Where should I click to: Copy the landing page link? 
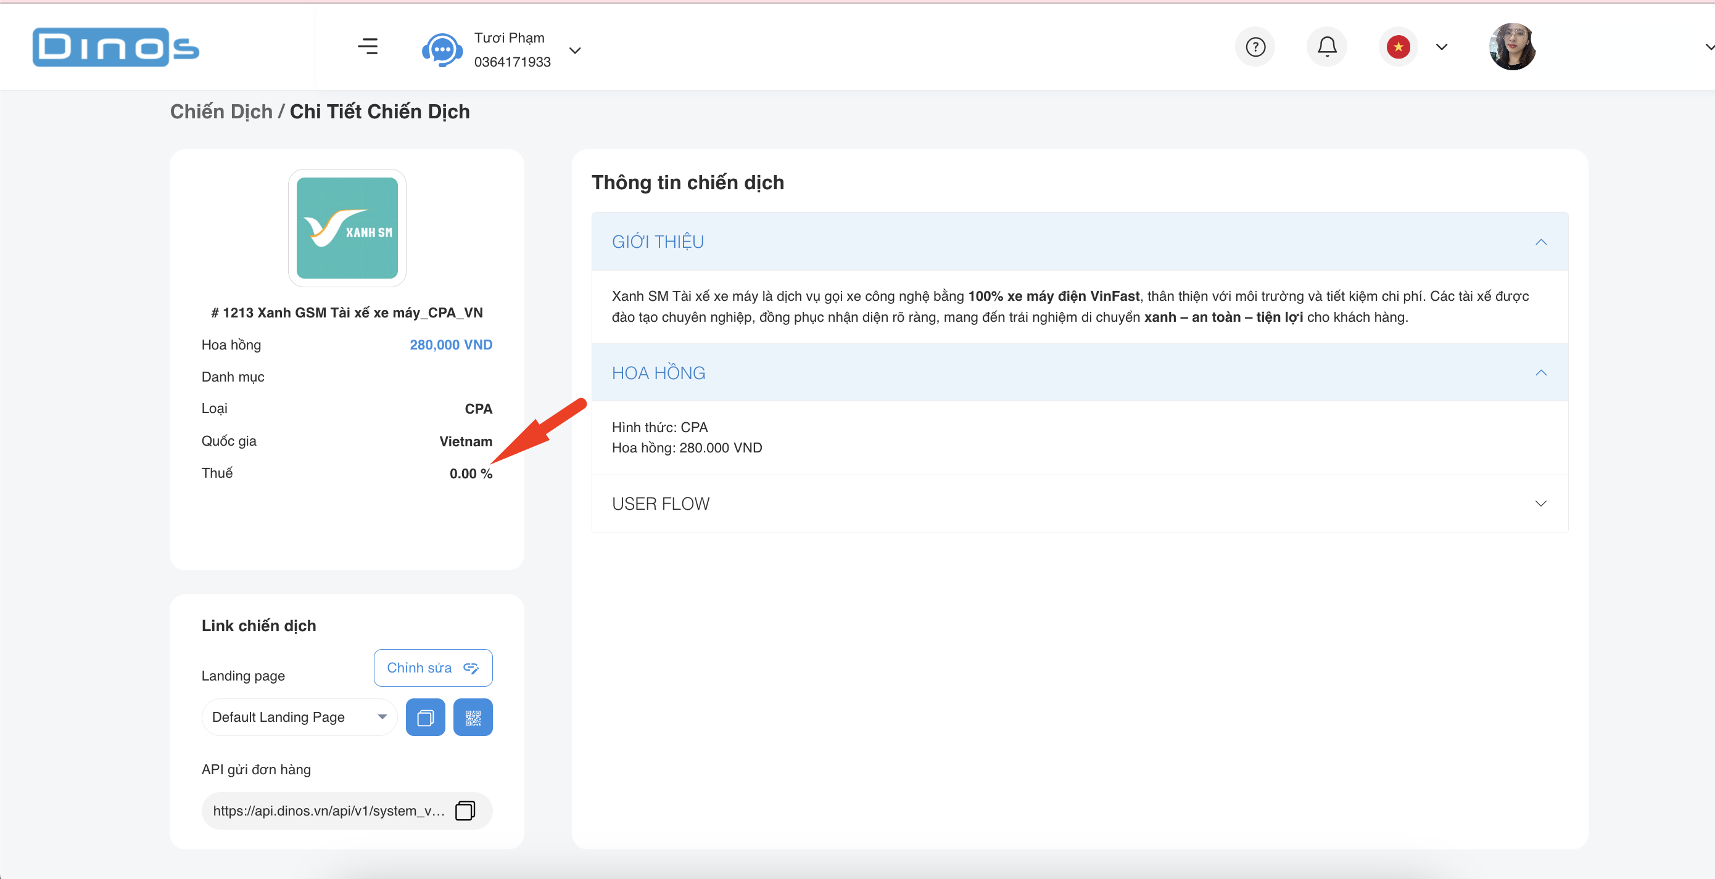(x=426, y=718)
